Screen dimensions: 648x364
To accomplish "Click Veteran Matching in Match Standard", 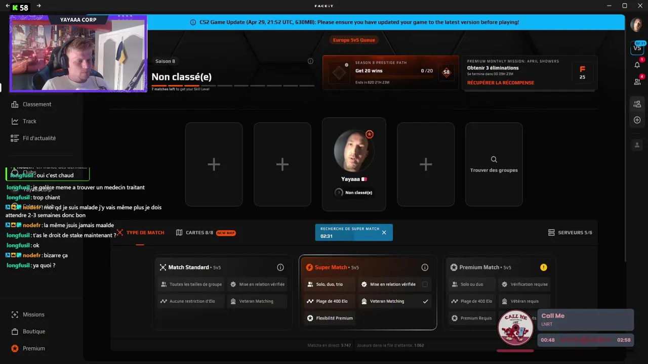I will coord(257,301).
